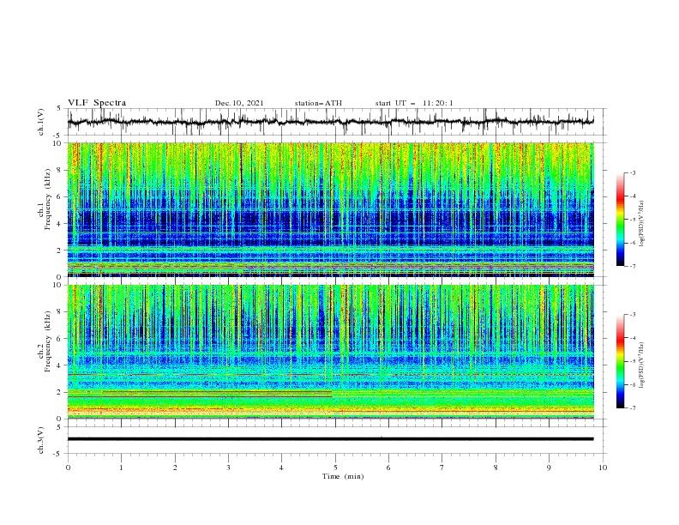This screenshot has width=679, height=525.
Task: Click the 'Dec. 10, 2021' date label
Action: 239,103
